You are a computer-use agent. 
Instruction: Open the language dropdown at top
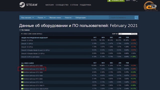tap(135, 0)
